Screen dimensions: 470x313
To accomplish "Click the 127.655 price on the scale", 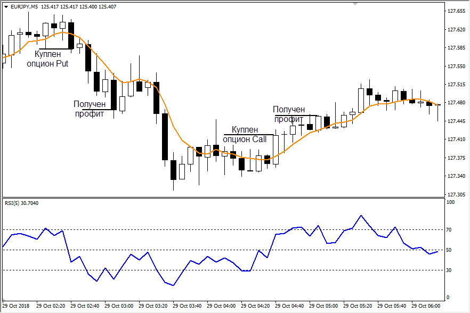I will point(456,12).
